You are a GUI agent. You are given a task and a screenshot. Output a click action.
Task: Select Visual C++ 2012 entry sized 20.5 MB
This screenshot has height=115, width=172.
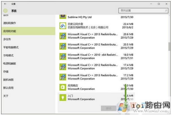click(93, 45)
